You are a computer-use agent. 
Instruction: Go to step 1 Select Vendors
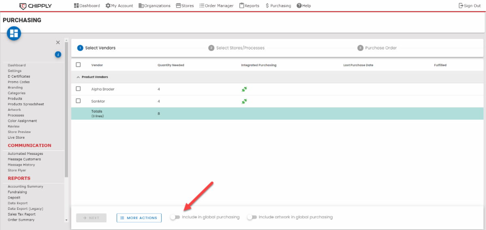[x=96, y=48]
